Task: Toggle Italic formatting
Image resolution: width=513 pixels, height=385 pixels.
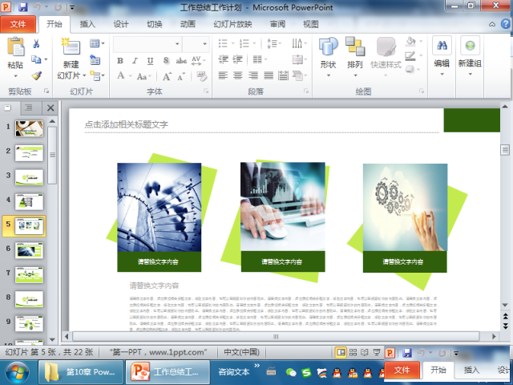Action: tap(135, 60)
